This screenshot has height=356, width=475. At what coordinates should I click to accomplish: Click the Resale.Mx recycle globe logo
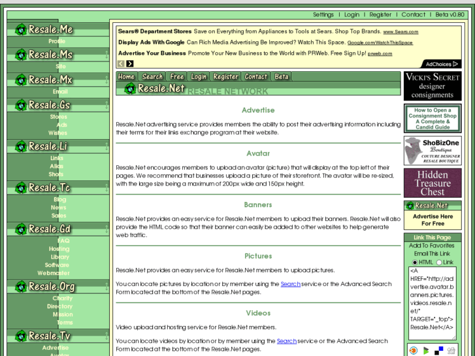click(x=21, y=80)
